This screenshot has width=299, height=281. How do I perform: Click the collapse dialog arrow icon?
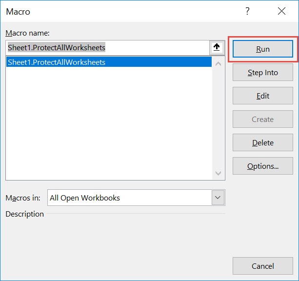point(217,47)
